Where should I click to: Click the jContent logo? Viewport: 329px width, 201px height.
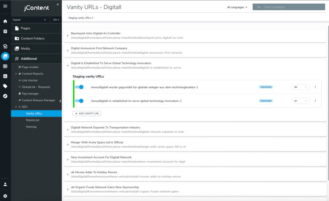pyautogui.click(x=36, y=8)
